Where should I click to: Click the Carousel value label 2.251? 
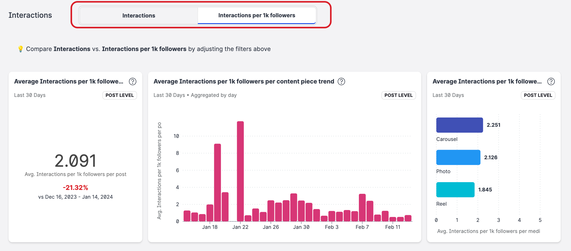point(494,125)
